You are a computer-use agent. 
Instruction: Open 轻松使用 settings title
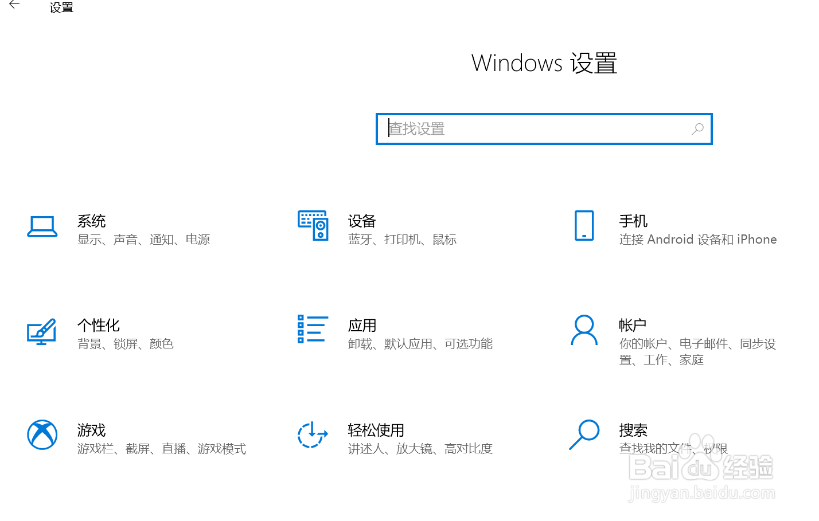click(x=376, y=430)
